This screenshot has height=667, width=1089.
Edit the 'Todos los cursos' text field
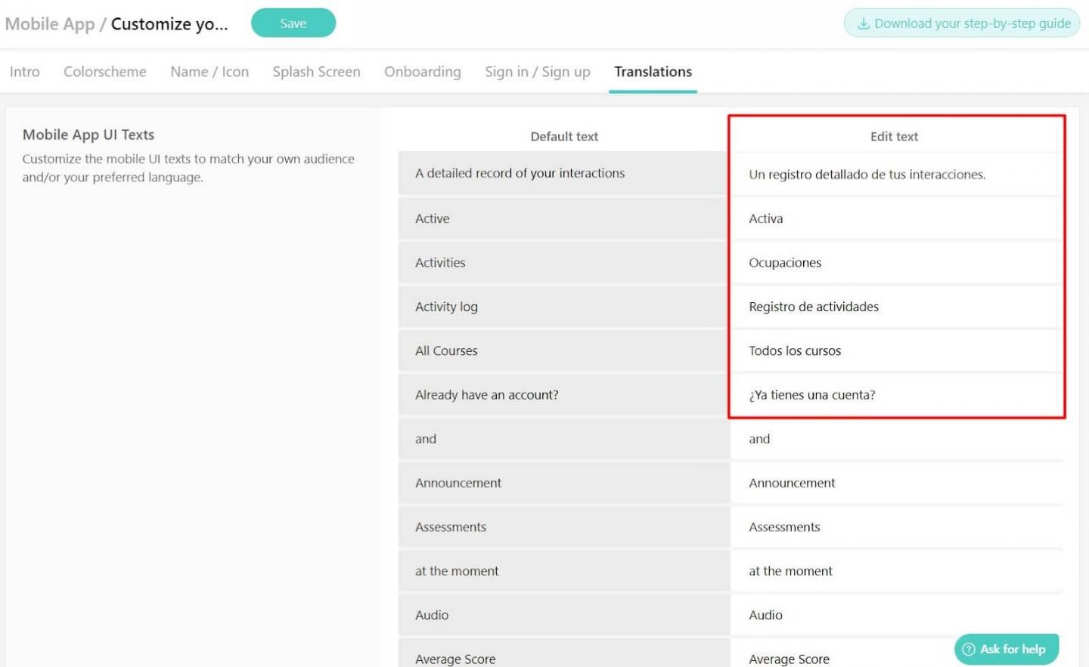click(x=897, y=350)
